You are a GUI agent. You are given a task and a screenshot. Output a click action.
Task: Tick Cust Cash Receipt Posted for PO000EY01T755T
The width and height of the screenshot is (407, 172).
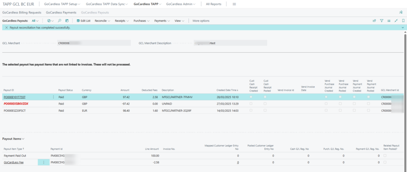[265, 97]
